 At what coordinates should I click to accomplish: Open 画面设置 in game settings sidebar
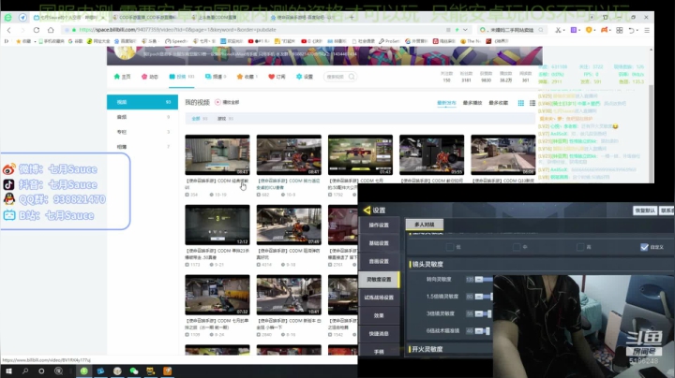[x=379, y=261]
